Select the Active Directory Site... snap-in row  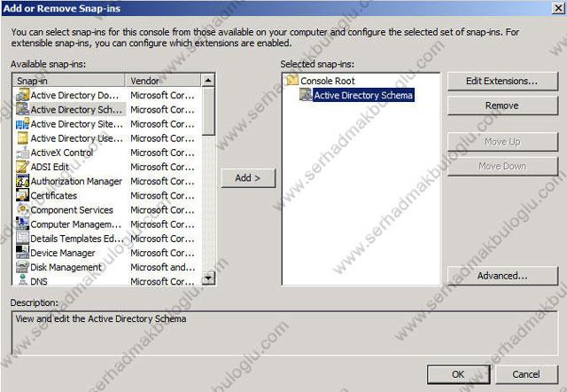pos(107,124)
